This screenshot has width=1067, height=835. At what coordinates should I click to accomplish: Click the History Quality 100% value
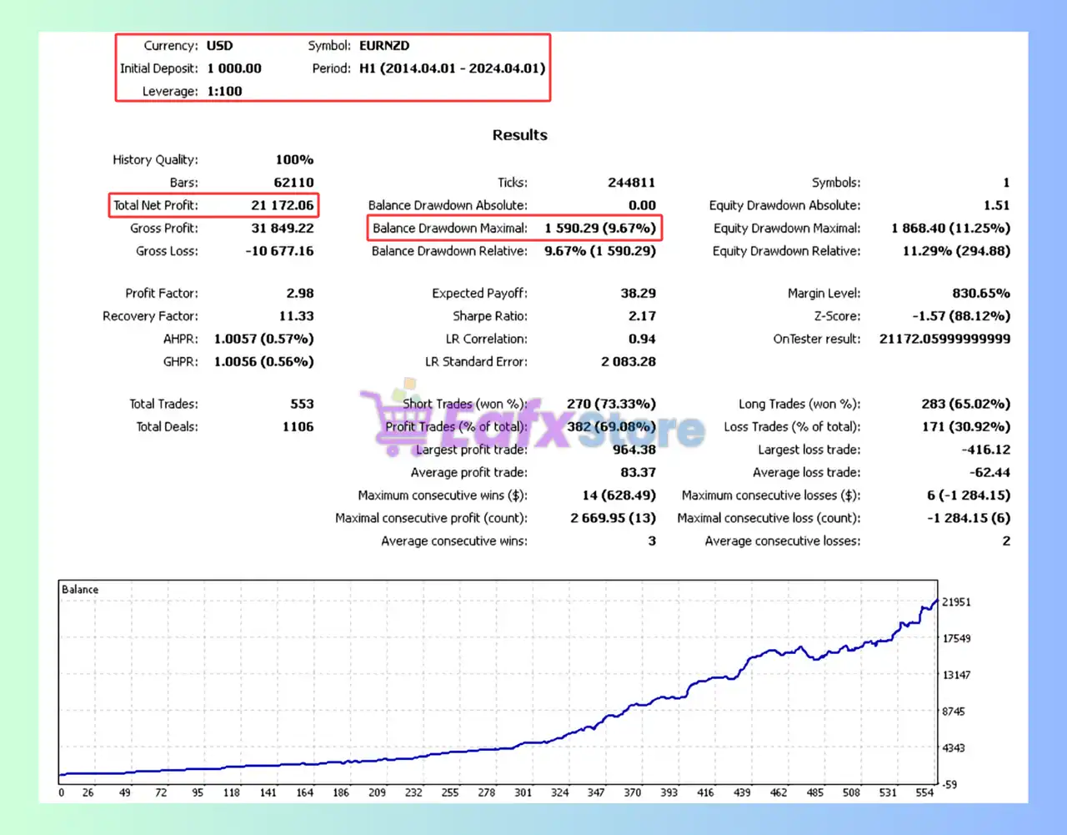[x=294, y=159]
